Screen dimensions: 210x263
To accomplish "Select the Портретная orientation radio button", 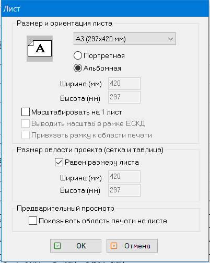I will [x=78, y=55].
